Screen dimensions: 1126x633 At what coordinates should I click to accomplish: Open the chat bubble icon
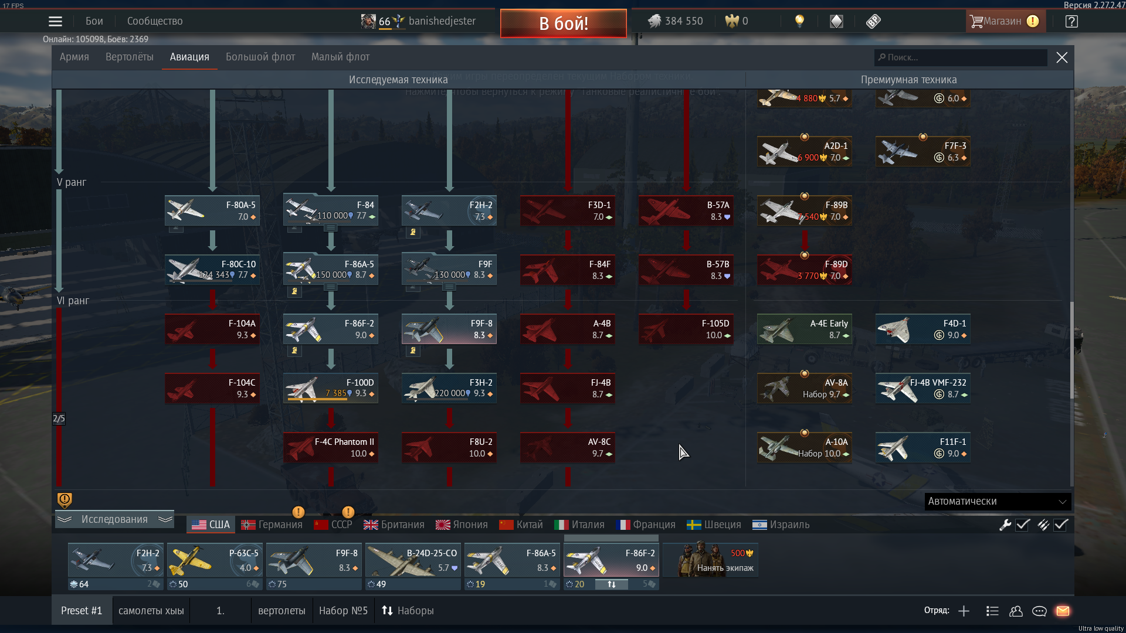(1039, 611)
